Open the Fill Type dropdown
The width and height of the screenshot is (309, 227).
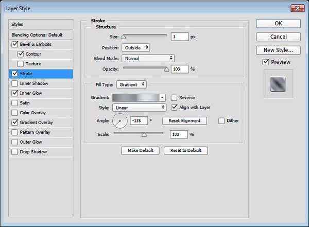[131, 84]
